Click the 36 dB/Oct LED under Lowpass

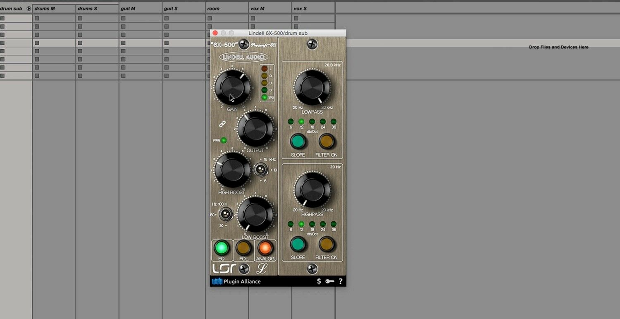[334, 121]
